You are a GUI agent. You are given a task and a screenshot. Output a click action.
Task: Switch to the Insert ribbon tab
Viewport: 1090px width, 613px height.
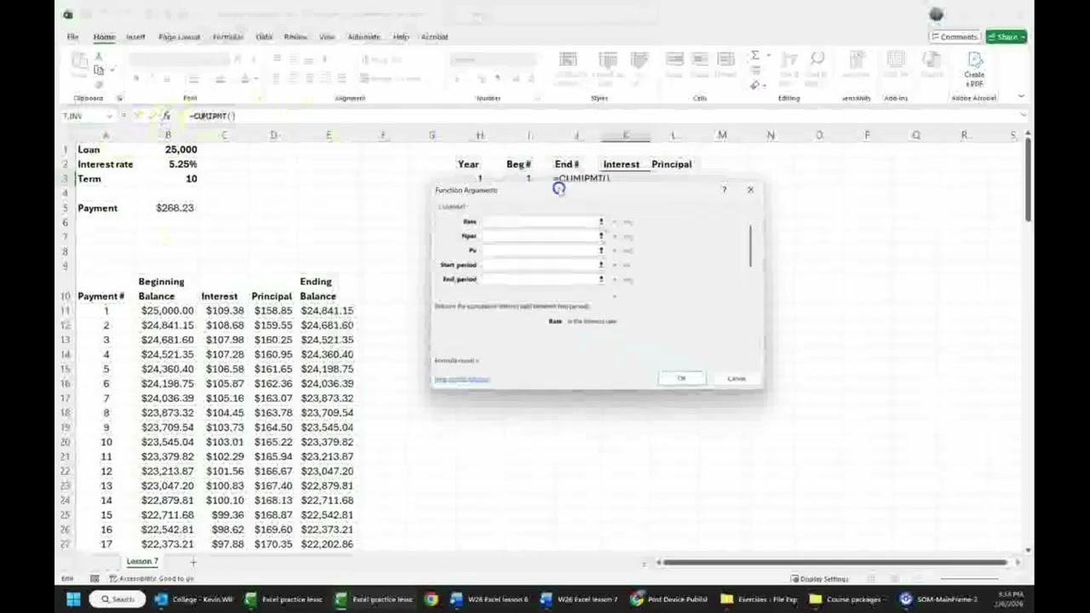(135, 37)
